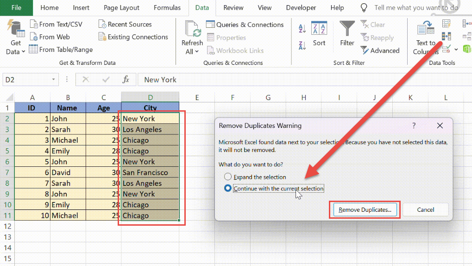Open Advanced filter options
The height and width of the screenshot is (266, 472).
(380, 51)
